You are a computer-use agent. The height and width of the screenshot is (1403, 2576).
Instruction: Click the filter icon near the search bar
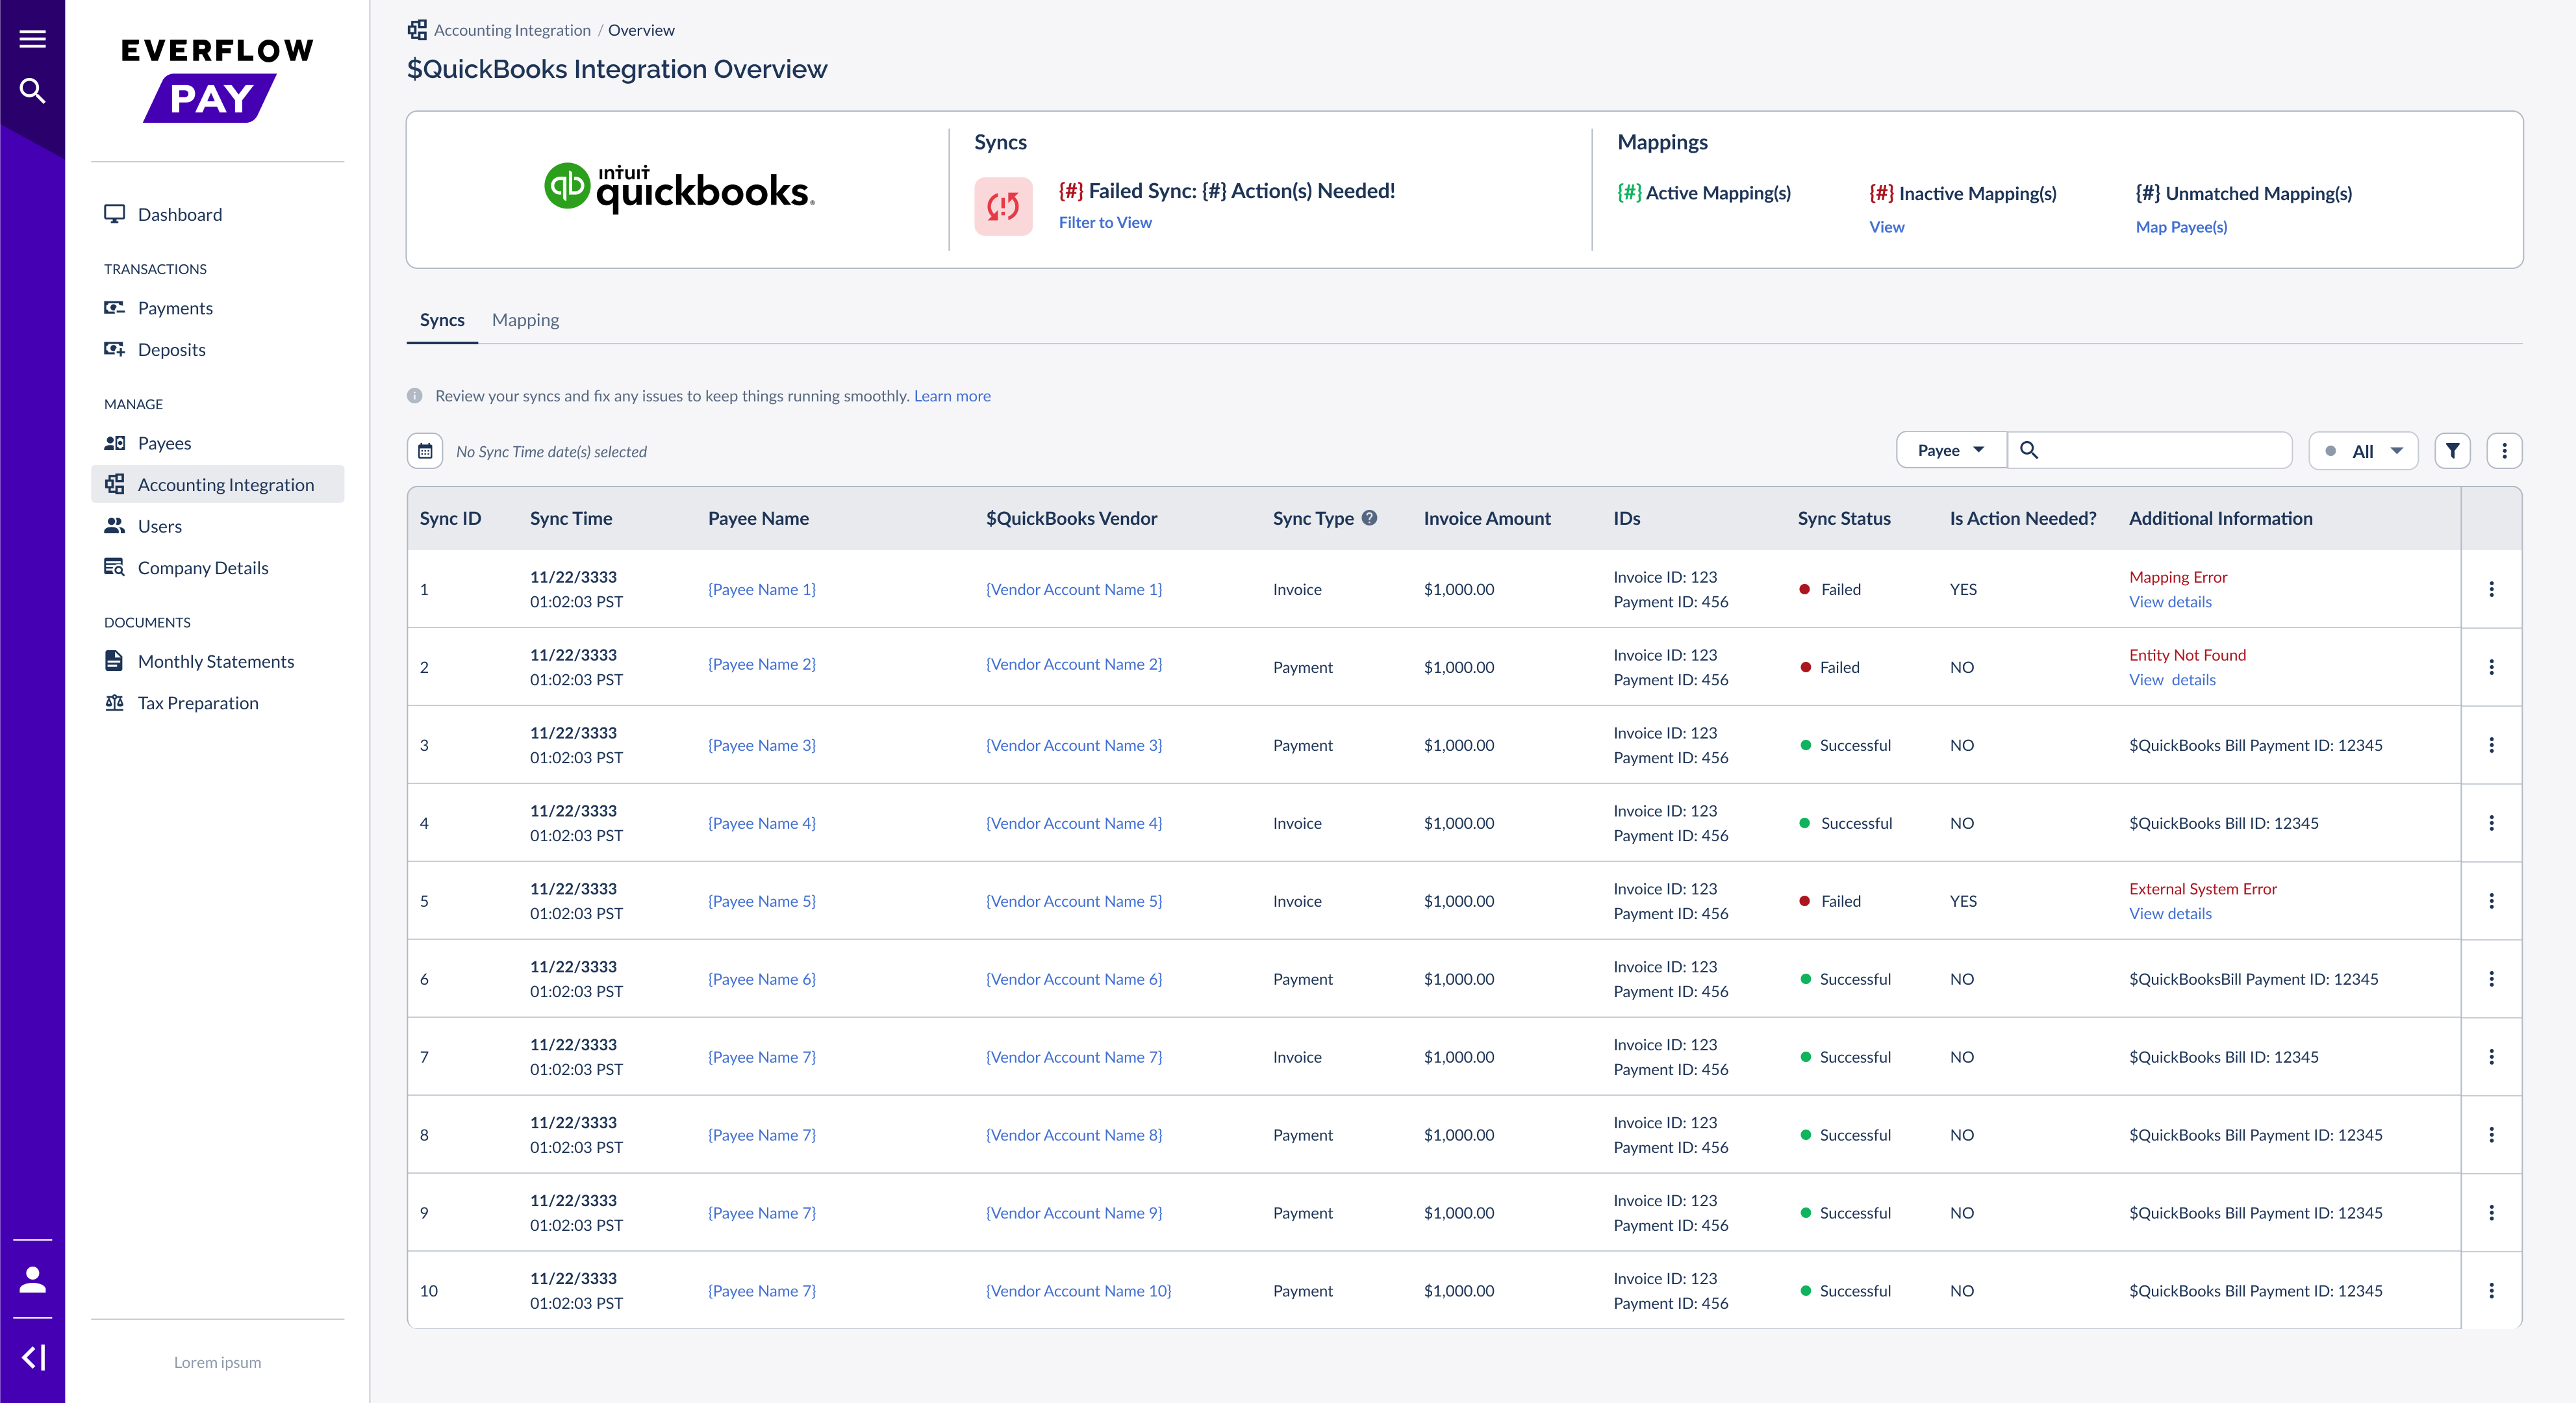coord(2452,450)
